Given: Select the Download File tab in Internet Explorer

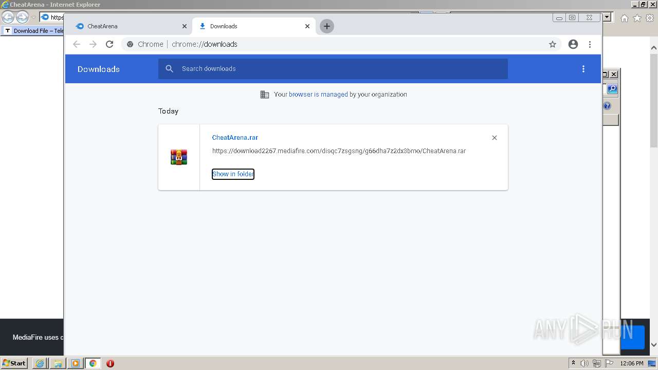Looking at the screenshot, I should tap(33, 31).
